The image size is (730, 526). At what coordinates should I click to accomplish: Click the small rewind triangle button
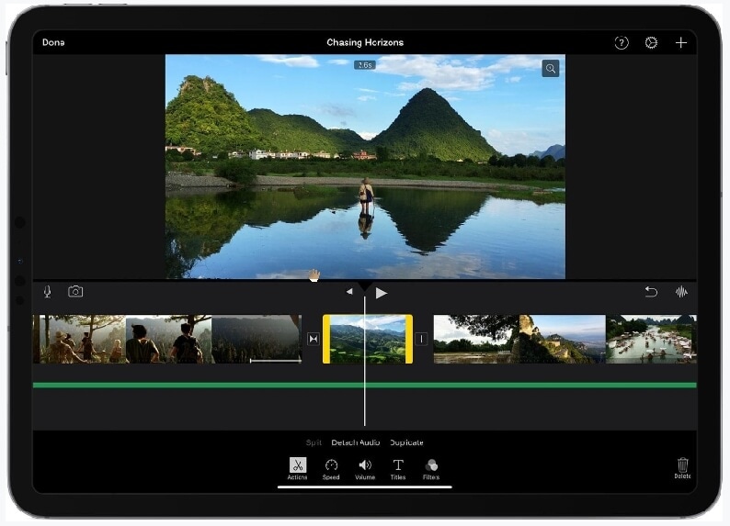coord(349,291)
